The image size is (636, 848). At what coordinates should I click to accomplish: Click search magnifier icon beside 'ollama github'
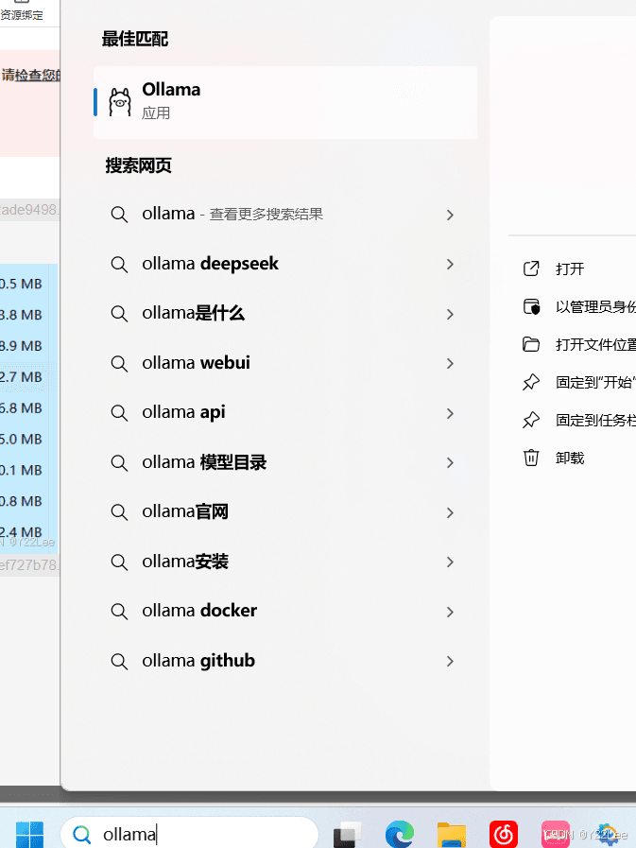(119, 662)
